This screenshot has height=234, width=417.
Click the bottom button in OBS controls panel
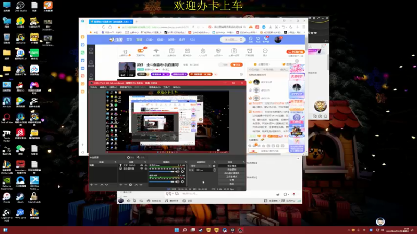click(232, 184)
